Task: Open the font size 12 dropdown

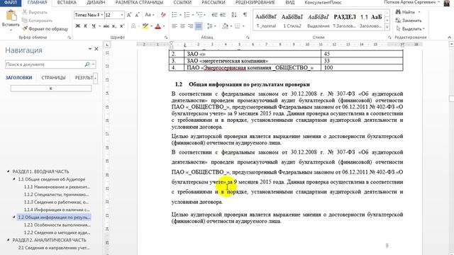Action: click(x=122, y=15)
